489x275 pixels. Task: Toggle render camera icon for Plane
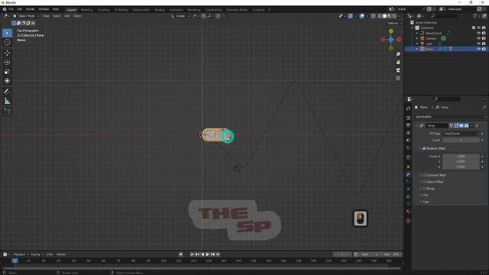484,49
